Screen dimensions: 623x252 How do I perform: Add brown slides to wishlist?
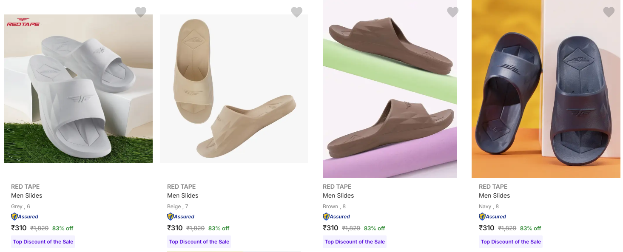coord(453,12)
